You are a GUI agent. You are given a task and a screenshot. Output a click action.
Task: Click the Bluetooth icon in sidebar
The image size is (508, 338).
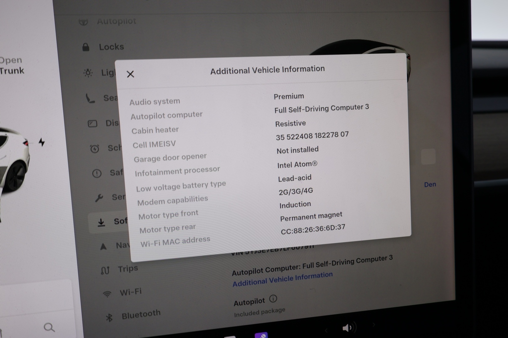click(x=109, y=318)
